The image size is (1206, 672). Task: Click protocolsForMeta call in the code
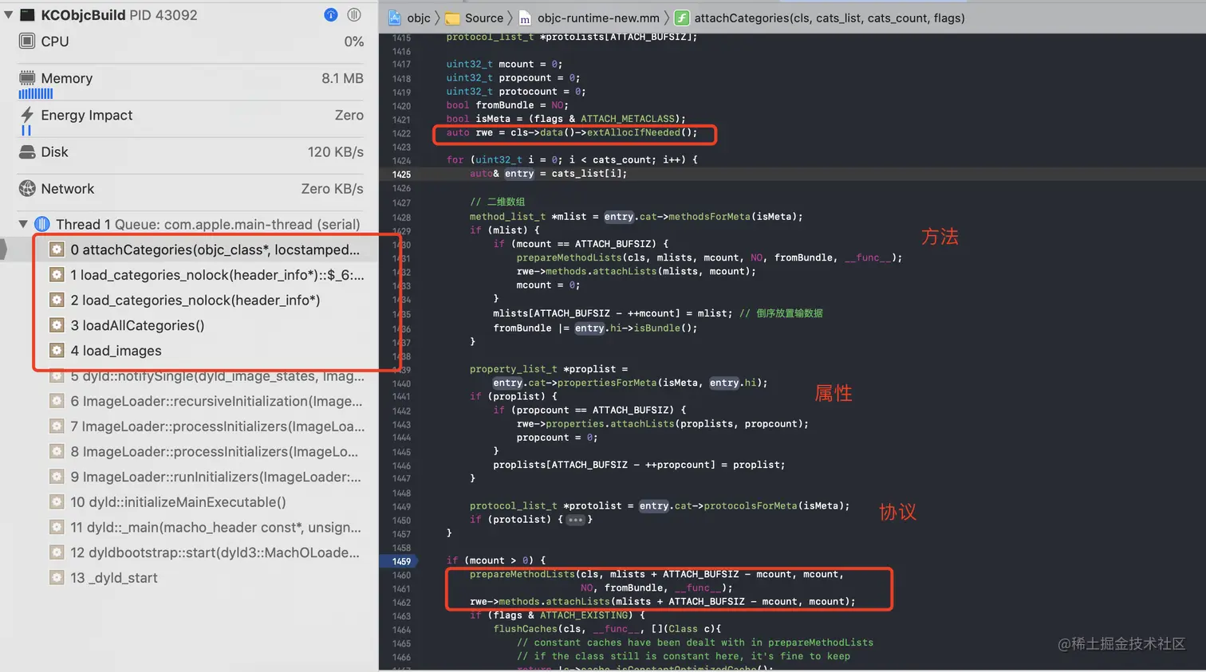[x=751, y=505]
